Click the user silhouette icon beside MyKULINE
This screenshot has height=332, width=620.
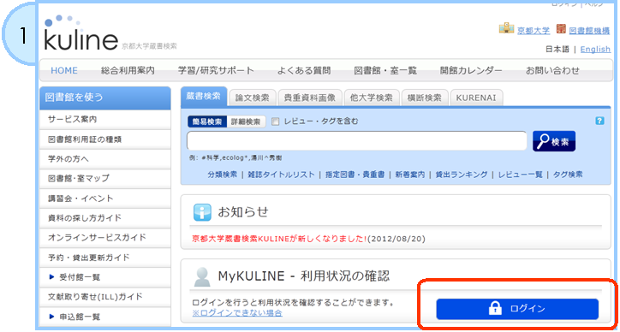[x=202, y=276]
